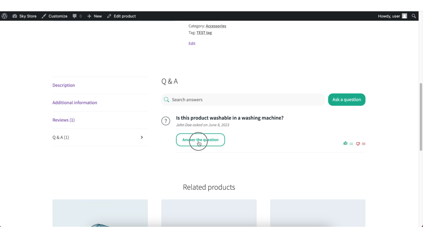Click the Sky Store dashboard gauge icon

coord(15,16)
